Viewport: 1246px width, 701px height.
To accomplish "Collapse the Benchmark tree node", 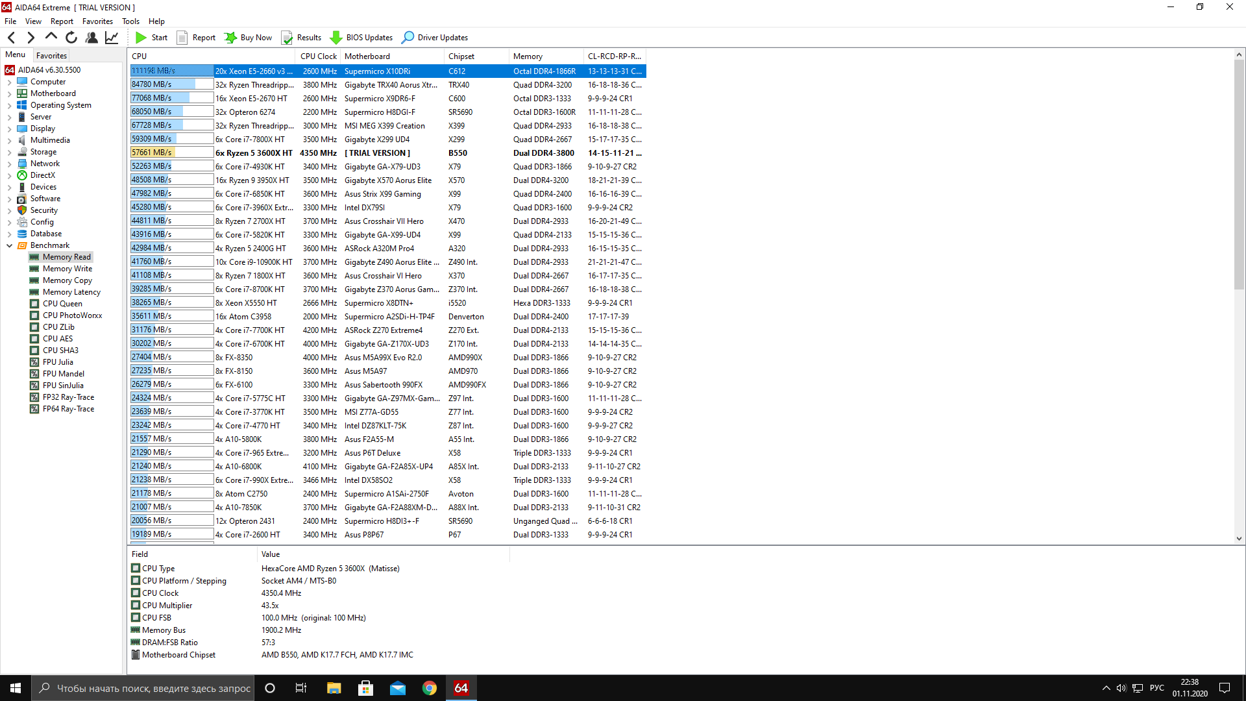I will (x=9, y=246).
